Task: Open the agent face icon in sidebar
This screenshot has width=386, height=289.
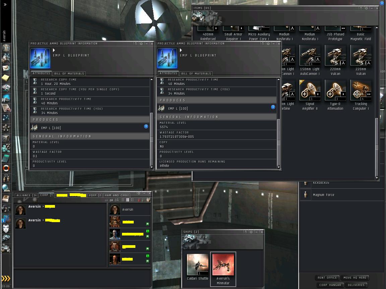Action: coord(6,228)
